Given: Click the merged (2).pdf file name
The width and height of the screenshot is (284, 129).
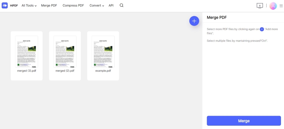Looking at the screenshot, I should [65, 71].
